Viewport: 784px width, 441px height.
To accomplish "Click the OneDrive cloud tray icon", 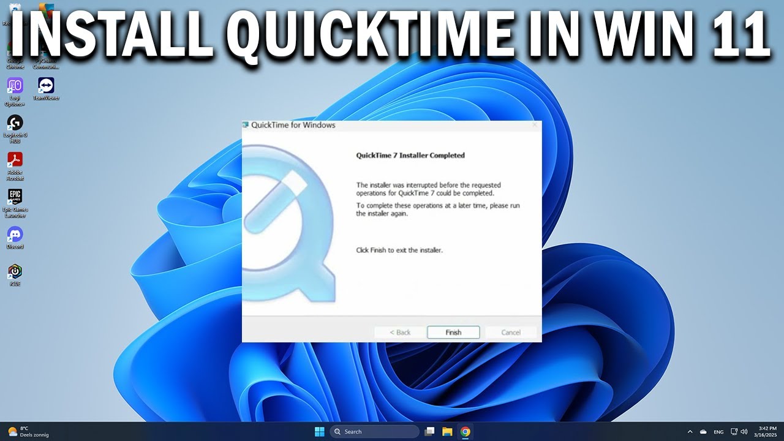I will tap(703, 432).
